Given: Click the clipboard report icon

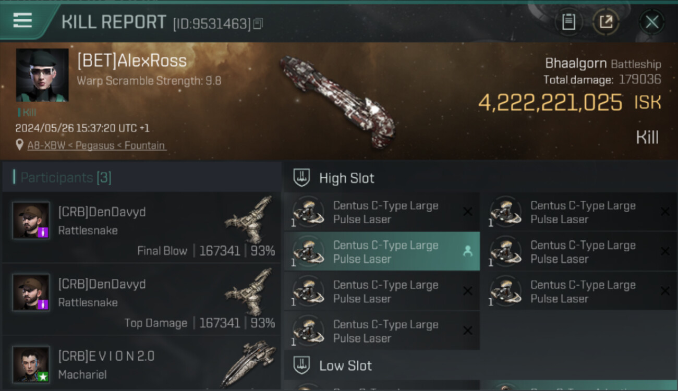Looking at the screenshot, I should [568, 22].
